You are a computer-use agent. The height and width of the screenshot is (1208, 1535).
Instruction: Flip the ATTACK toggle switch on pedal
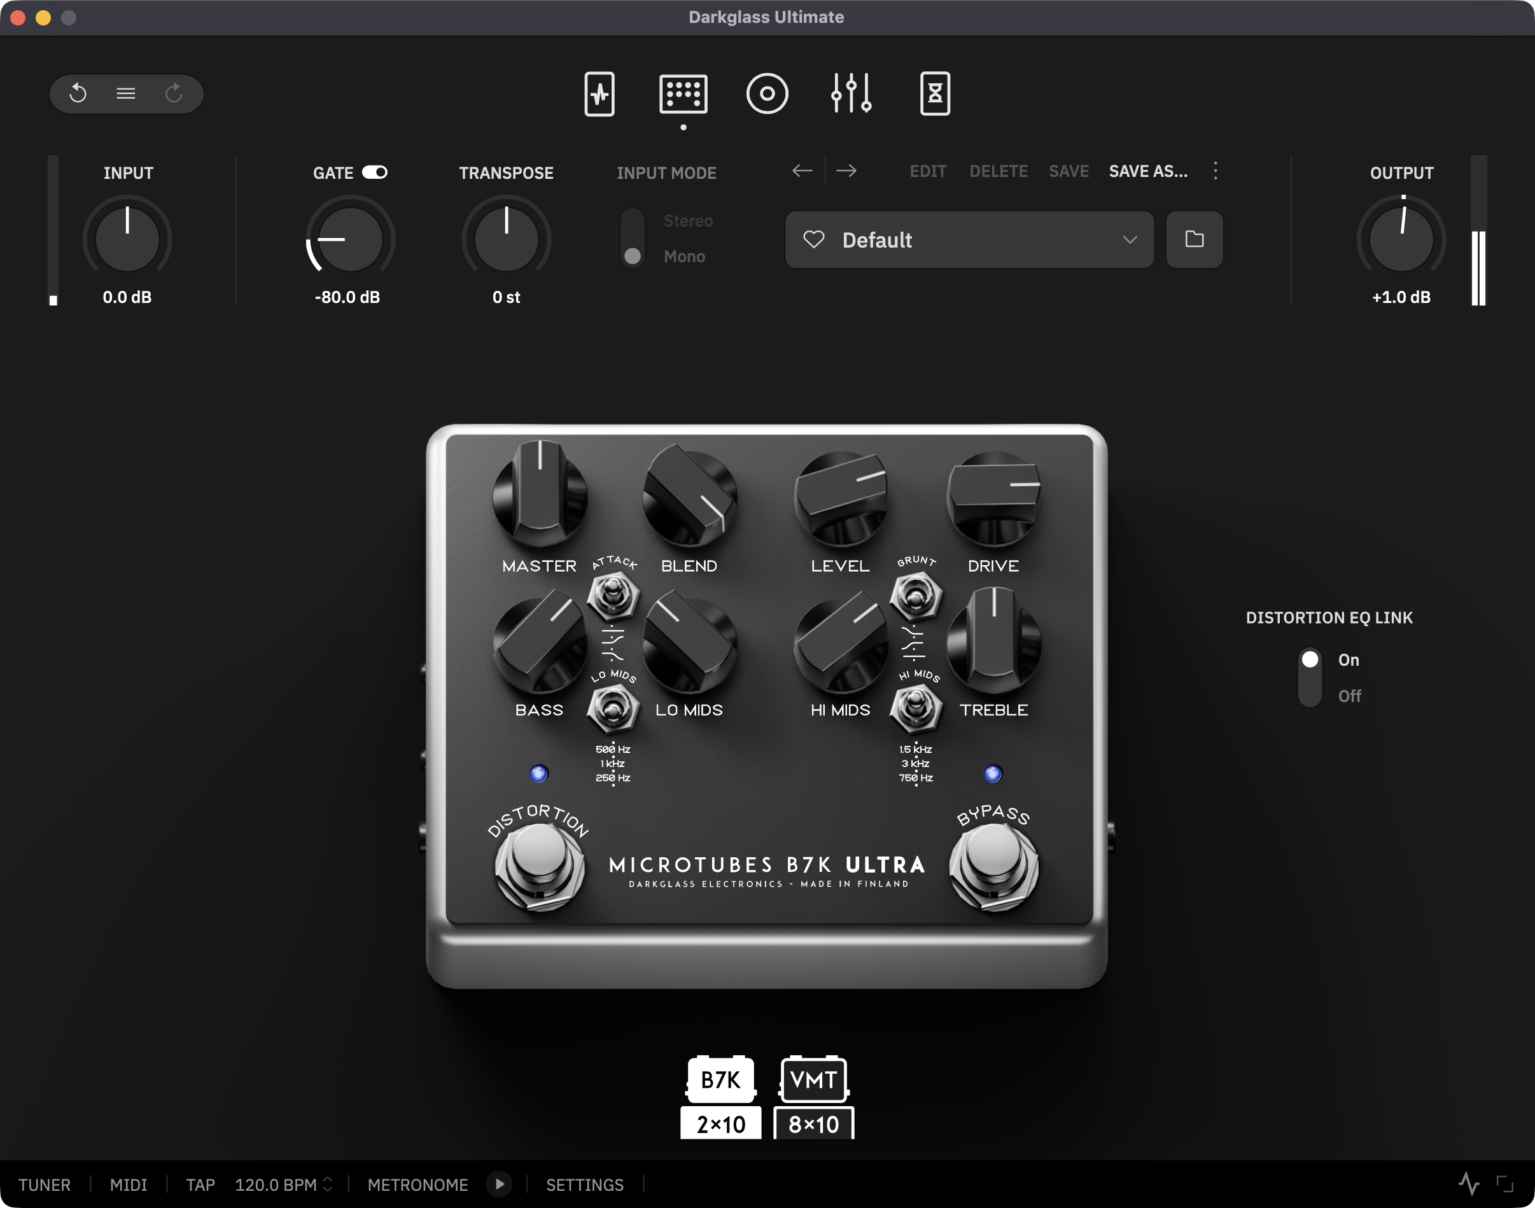tap(613, 593)
